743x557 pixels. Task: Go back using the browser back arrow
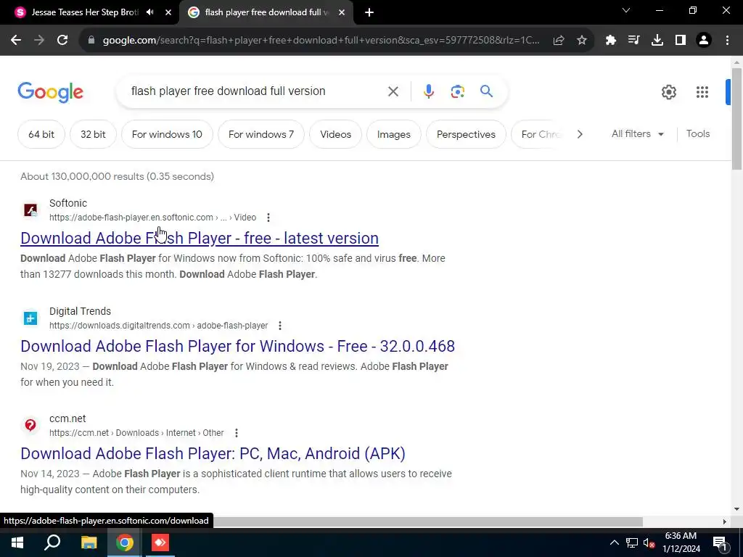[x=16, y=41]
